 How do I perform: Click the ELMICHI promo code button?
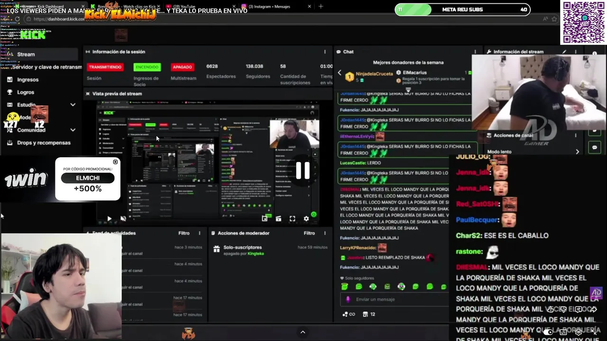[88, 178]
